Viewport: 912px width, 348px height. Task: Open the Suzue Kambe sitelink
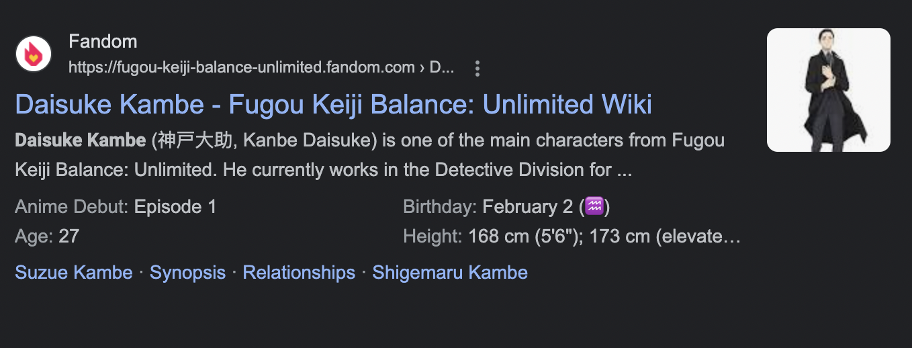coord(74,272)
